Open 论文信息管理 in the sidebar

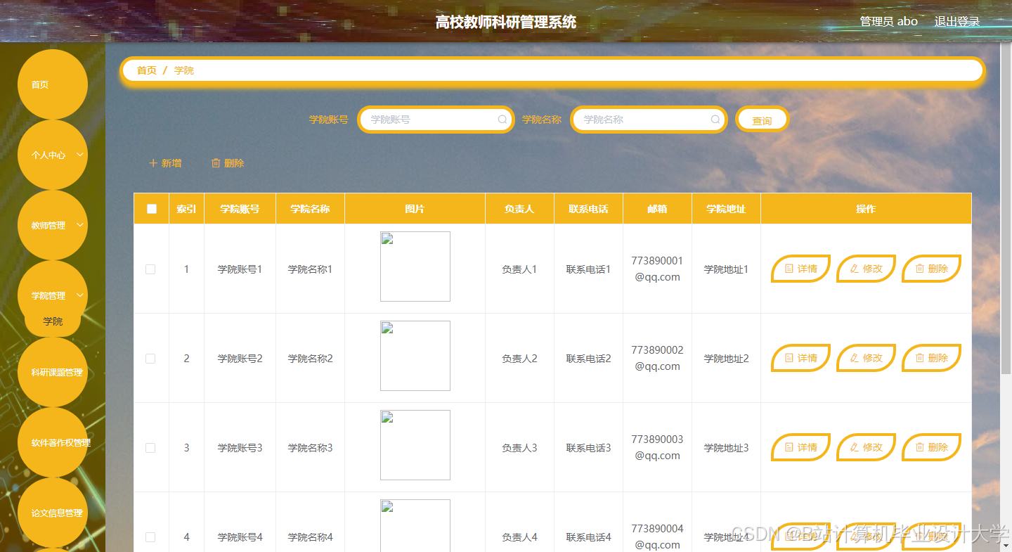(x=53, y=513)
